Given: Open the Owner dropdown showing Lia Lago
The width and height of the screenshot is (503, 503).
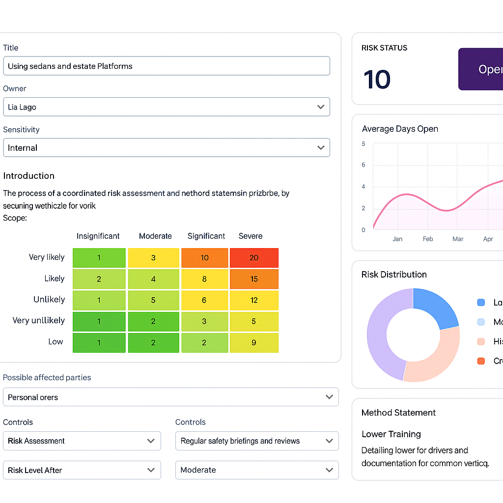Looking at the screenshot, I should [x=166, y=107].
